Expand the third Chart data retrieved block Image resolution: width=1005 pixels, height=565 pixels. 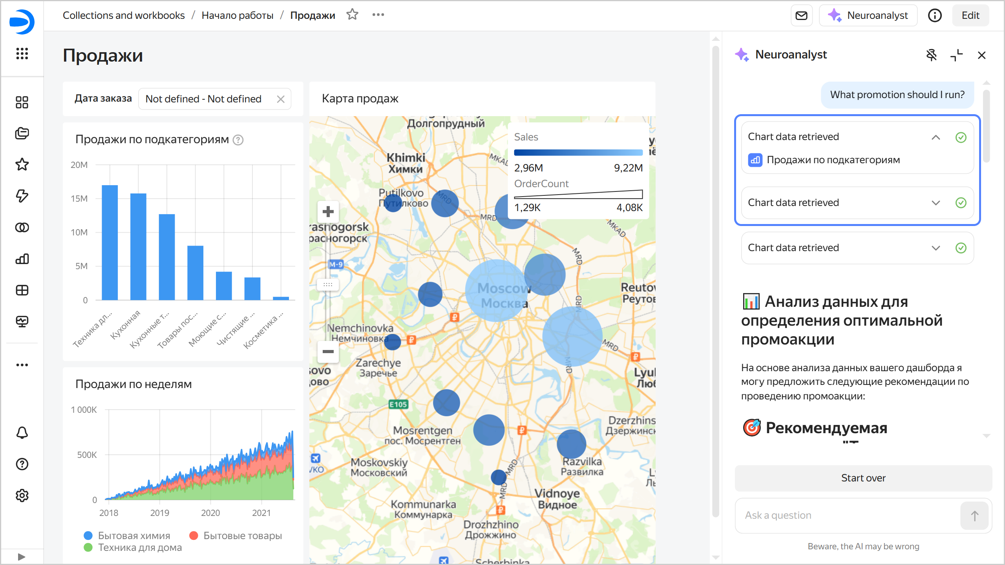pos(936,248)
